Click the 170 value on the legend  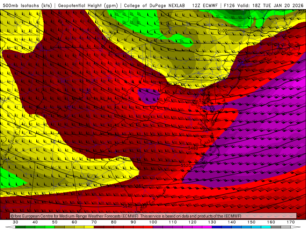[x=291, y=222]
